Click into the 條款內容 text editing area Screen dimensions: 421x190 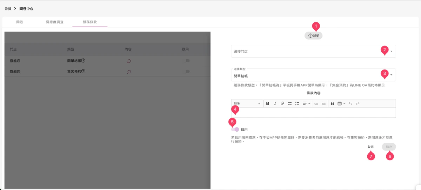point(313,112)
